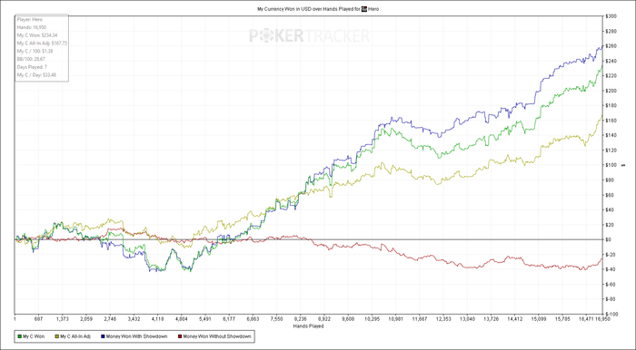Click the 8,236 tick on the x-axis
The height and width of the screenshot is (350, 636).
point(300,319)
